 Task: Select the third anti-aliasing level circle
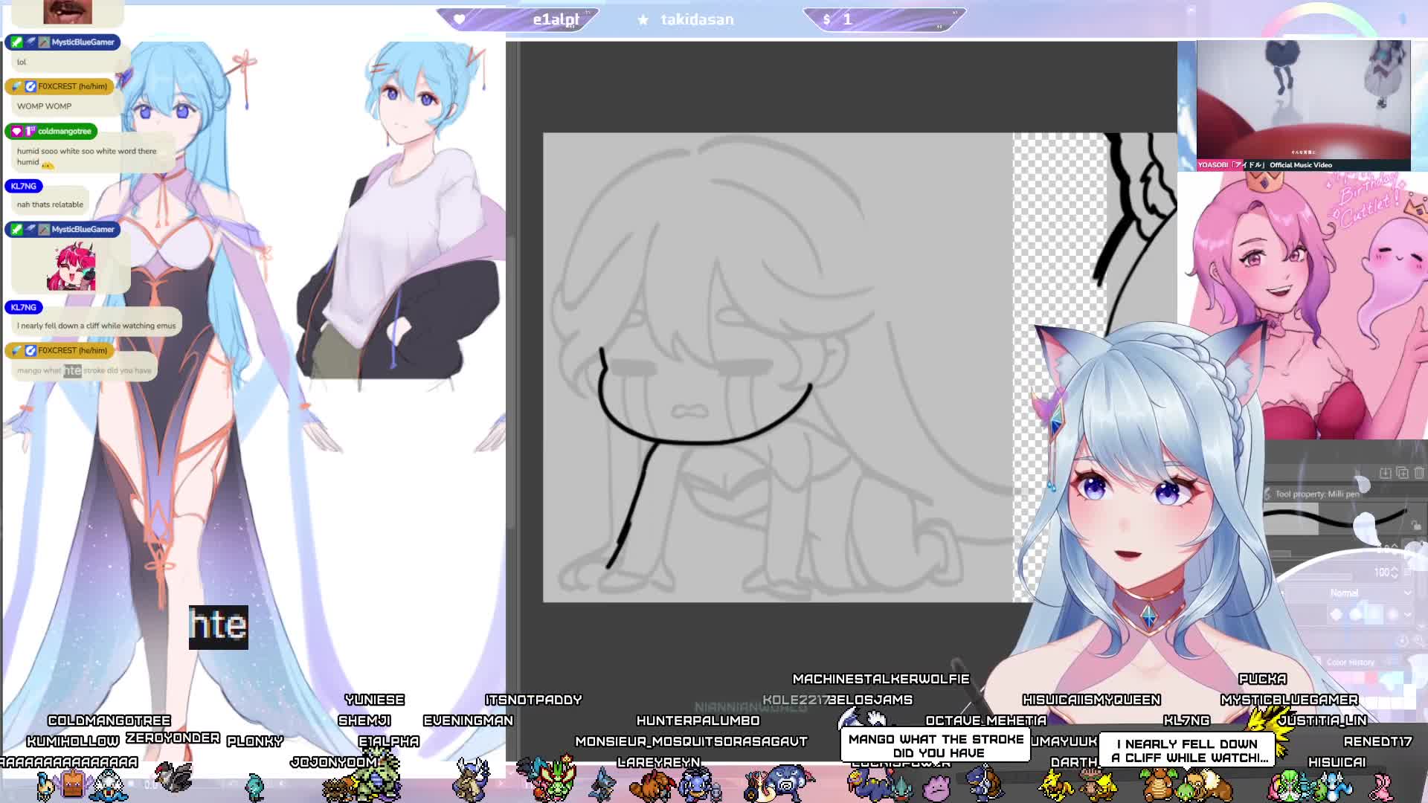coord(1373,614)
